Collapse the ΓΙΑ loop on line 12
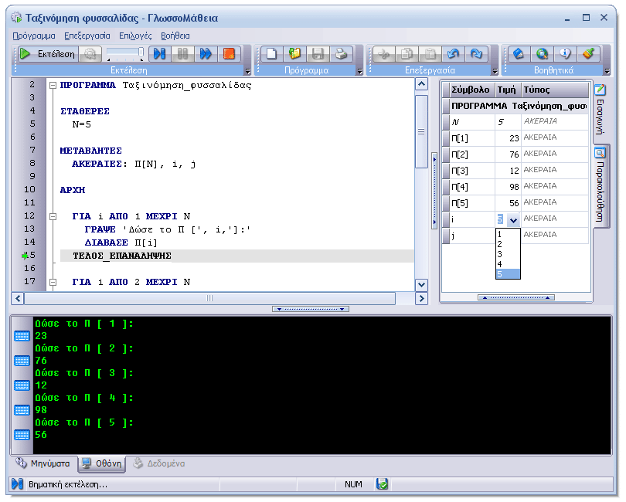 (53, 216)
